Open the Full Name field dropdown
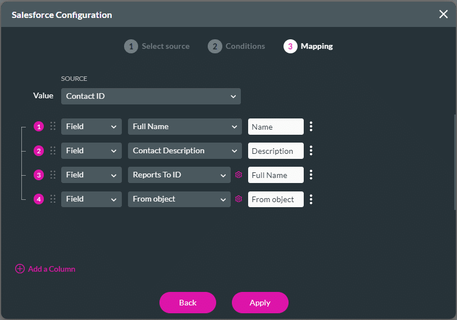The height and width of the screenshot is (320, 457). pos(185,126)
